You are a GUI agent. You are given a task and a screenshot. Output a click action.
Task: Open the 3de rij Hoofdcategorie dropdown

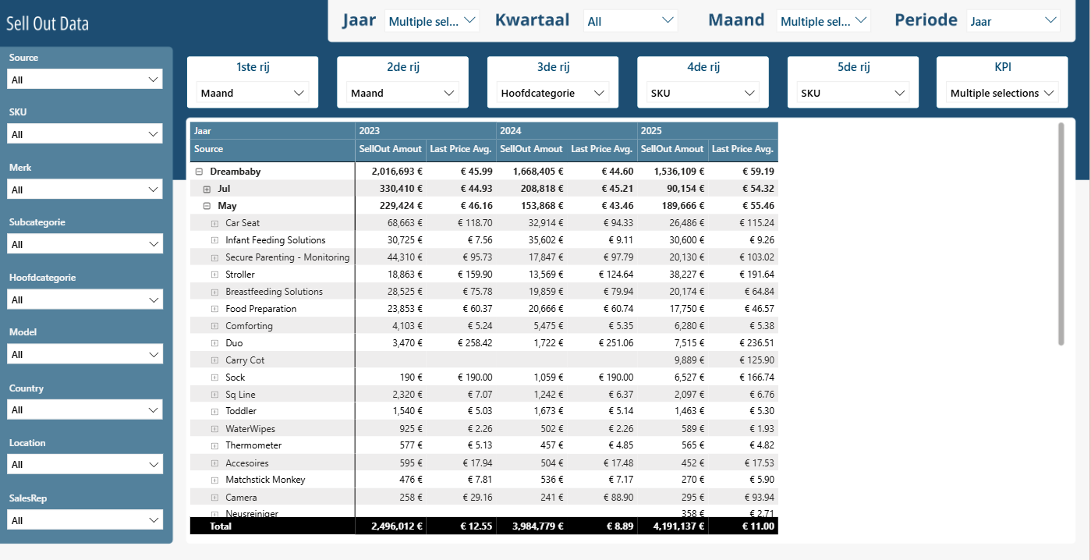pos(553,93)
